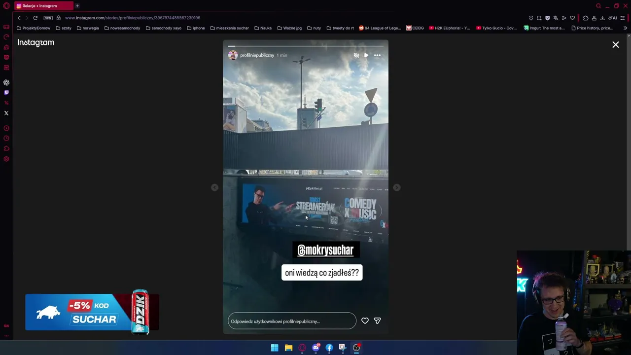
Task: Toggle the VPN badge
Action: (48, 18)
